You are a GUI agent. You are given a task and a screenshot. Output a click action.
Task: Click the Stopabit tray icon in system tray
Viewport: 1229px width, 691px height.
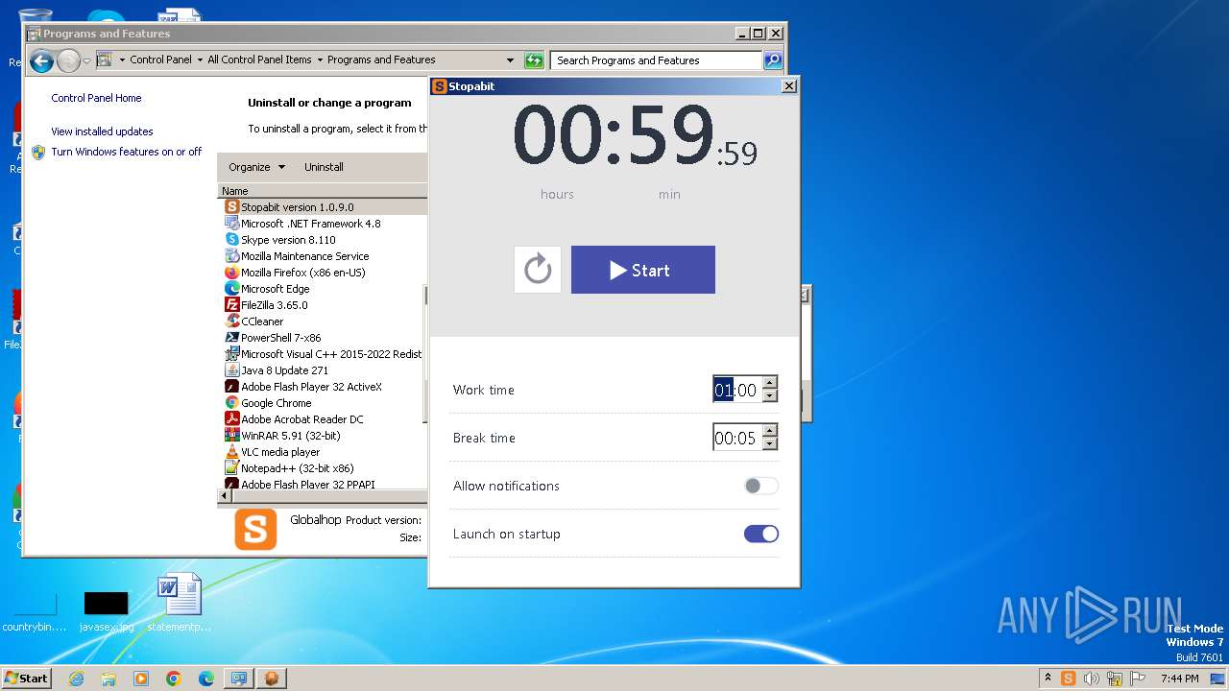click(x=1068, y=679)
